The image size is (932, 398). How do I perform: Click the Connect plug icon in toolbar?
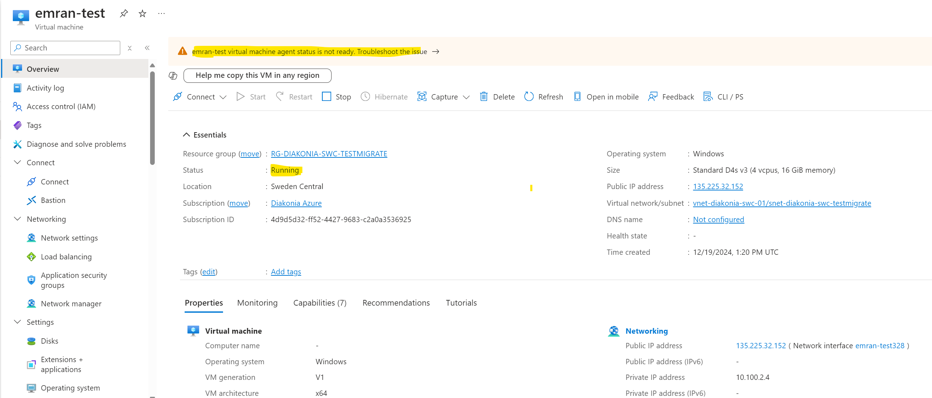click(x=178, y=97)
